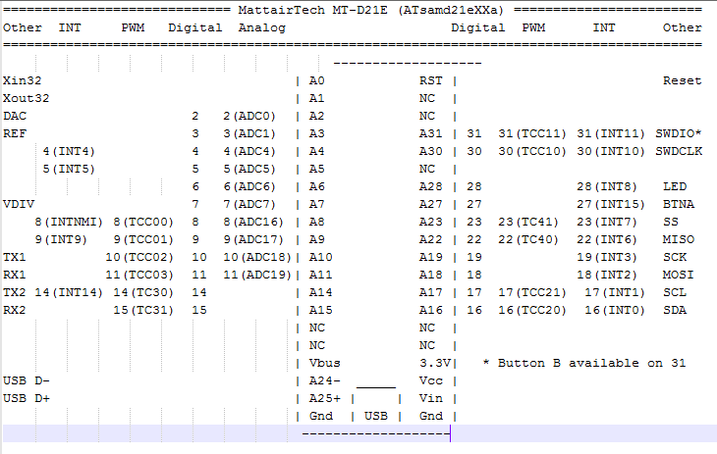Click the '* Button B available on 31' note
This screenshot has height=454, width=717.
(x=584, y=364)
